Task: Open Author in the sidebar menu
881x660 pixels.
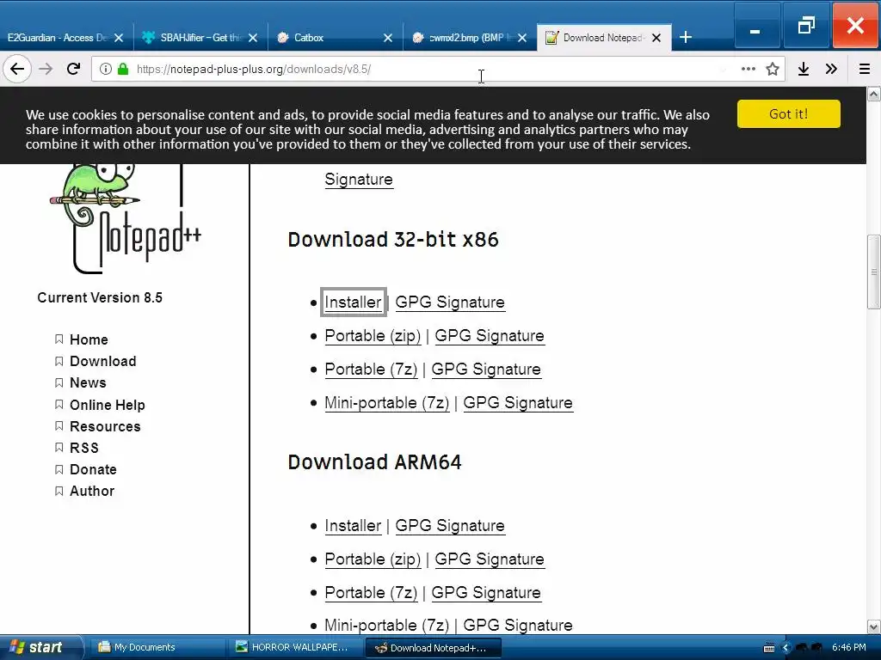Action: coord(92,491)
